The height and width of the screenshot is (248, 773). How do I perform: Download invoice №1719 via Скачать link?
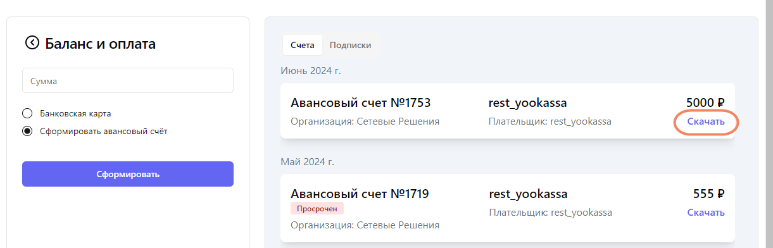click(x=706, y=213)
